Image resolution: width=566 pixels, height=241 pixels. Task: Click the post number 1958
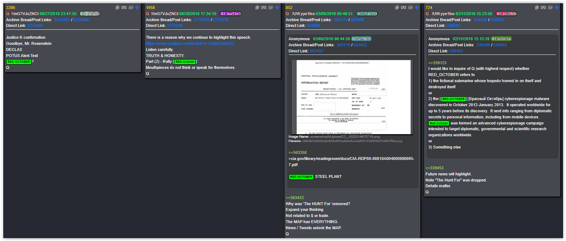pyautogui.click(x=150, y=8)
